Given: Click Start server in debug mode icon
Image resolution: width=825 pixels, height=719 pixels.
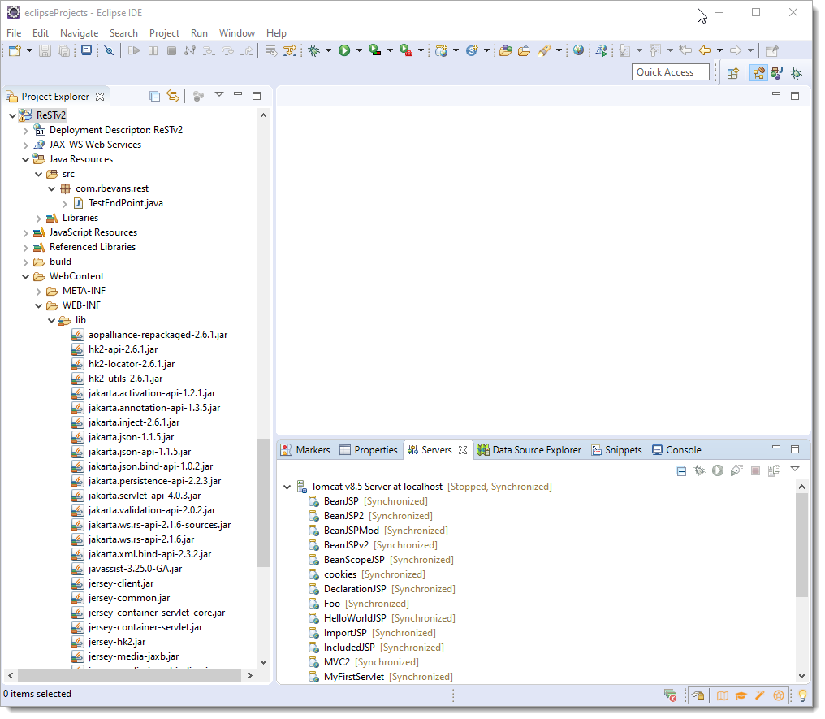Looking at the screenshot, I should [x=699, y=470].
